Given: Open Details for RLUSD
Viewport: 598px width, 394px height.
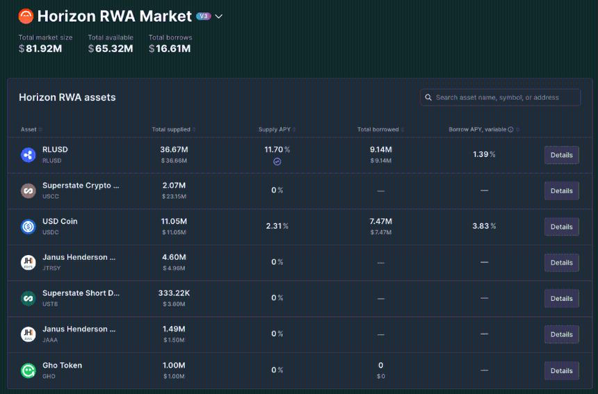Looking at the screenshot, I should pos(561,155).
